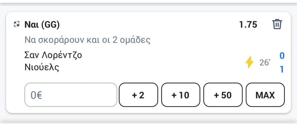The height and width of the screenshot is (129, 297).
Task: Click Νιούελς' score of 1
Action: pyautogui.click(x=282, y=70)
